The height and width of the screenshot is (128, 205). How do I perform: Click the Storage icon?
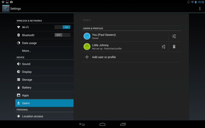19,79
